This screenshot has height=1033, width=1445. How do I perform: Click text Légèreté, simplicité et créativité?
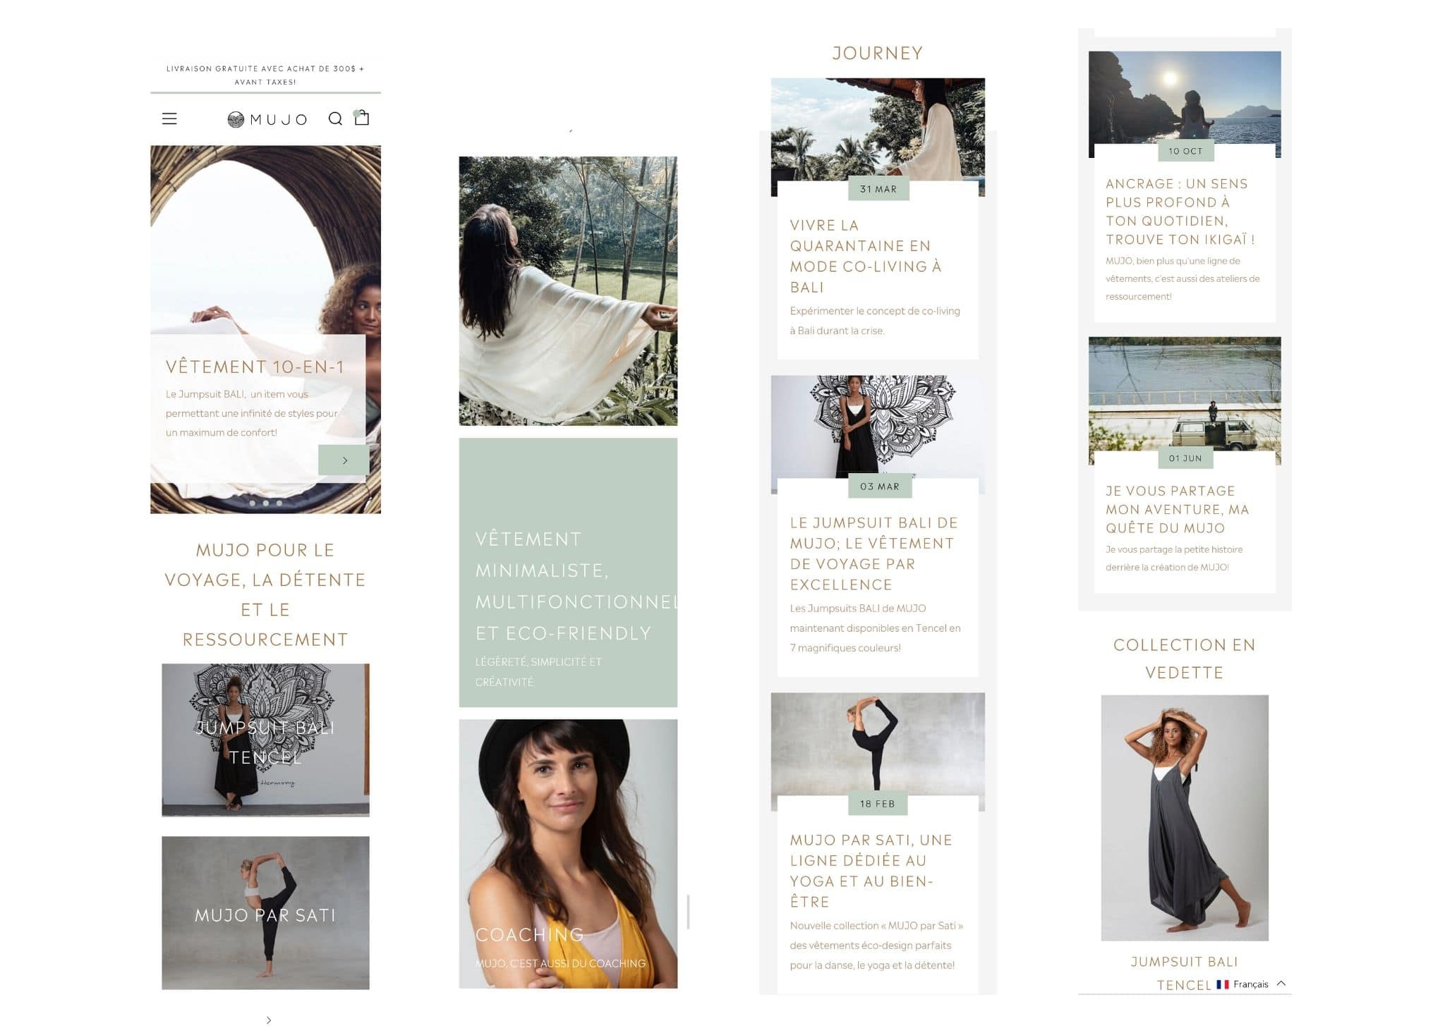click(538, 672)
